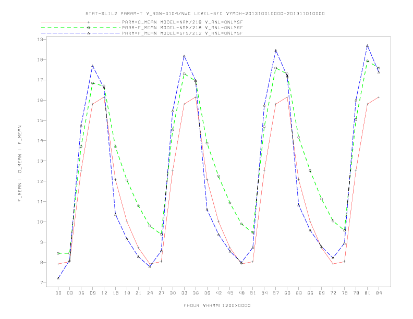Click the y-axis tick label 19
Screen dimensions: 413x319
pos(40,40)
